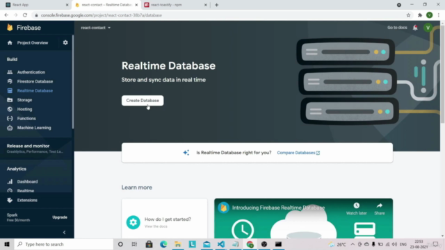Click Share on the video
This screenshot has height=250, width=445.
click(380, 208)
